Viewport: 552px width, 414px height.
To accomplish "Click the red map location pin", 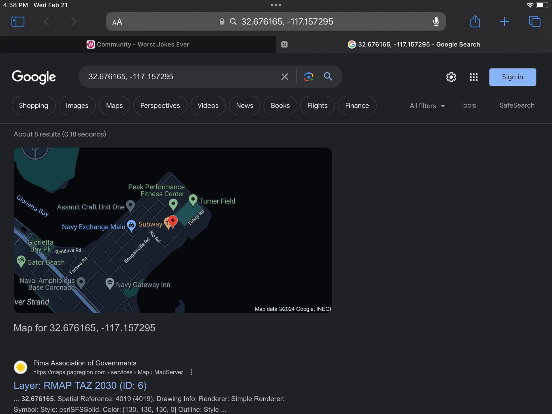I will [173, 221].
